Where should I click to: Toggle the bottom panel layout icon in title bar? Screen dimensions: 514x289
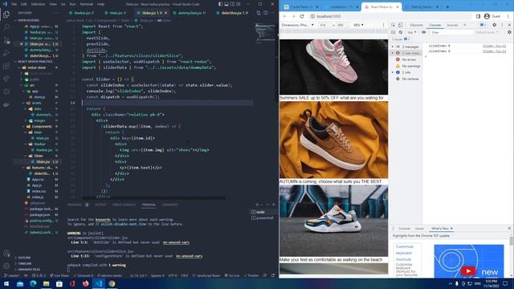pyautogui.click(x=226, y=4)
